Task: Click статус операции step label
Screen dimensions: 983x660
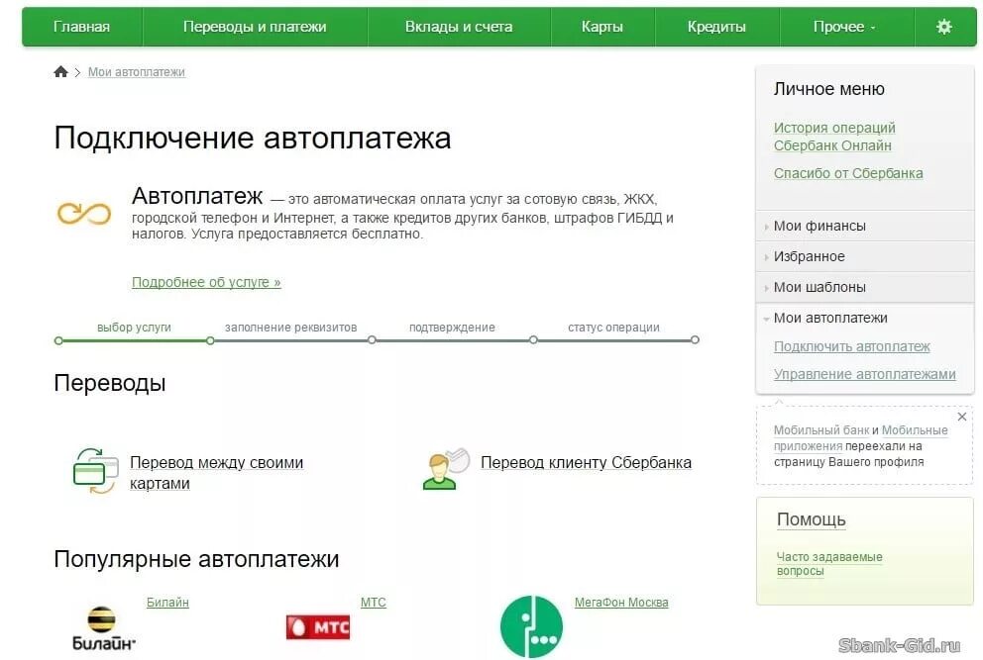Action: click(x=613, y=328)
